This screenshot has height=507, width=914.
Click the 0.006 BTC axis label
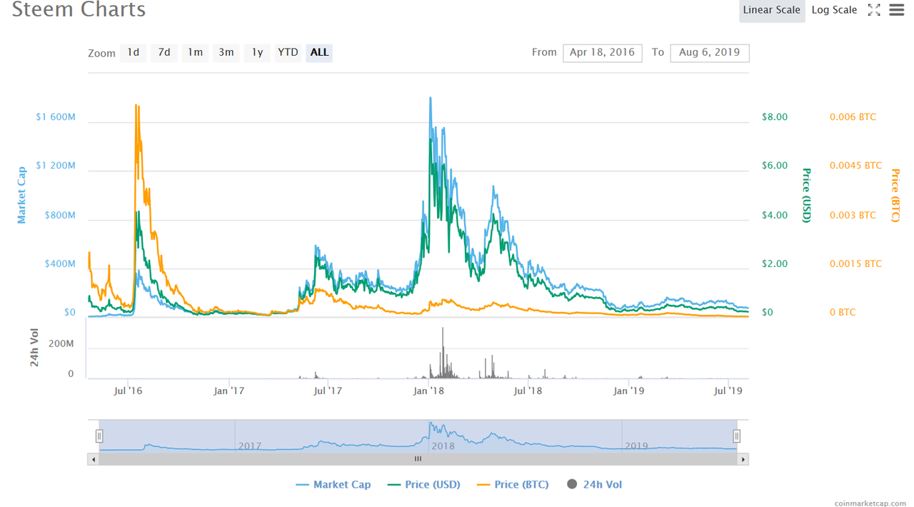click(853, 116)
